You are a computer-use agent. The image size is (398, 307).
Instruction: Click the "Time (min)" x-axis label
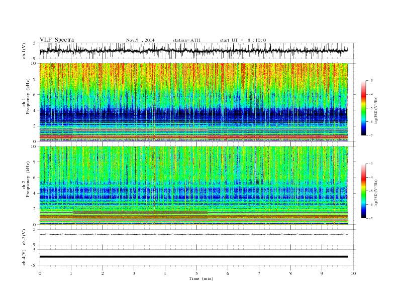click(201, 278)
